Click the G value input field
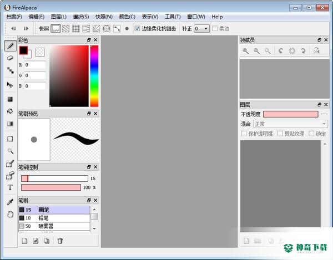Viewport: 333px width, 260px height. pyautogui.click(x=35, y=75)
